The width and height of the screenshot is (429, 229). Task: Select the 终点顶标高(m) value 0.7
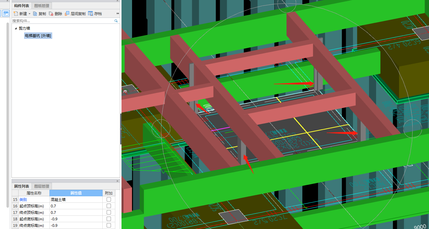(76, 213)
